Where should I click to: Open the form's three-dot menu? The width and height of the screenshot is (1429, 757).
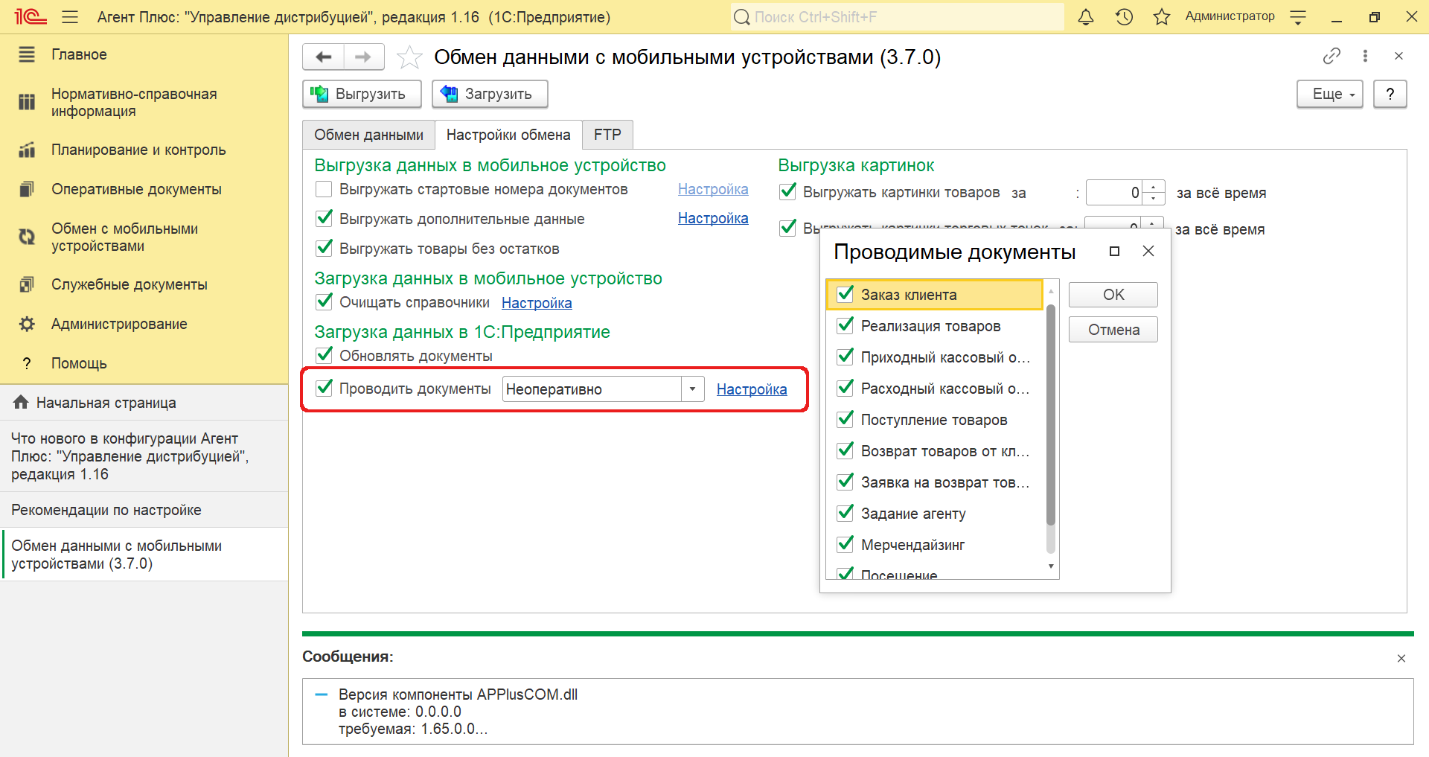tap(1365, 56)
